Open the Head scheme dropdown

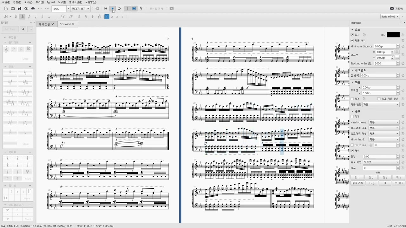coord(384,122)
